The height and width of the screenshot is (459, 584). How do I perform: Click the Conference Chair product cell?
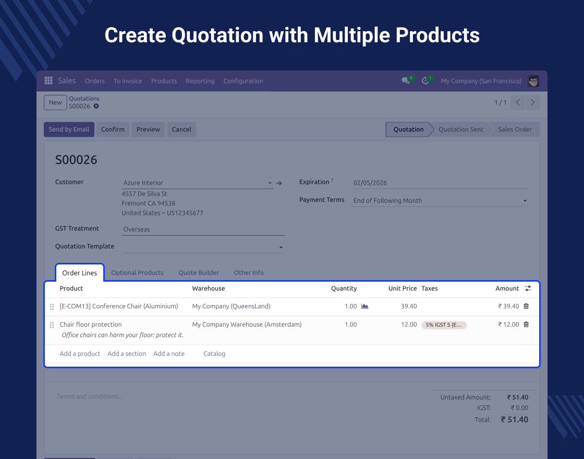click(119, 306)
